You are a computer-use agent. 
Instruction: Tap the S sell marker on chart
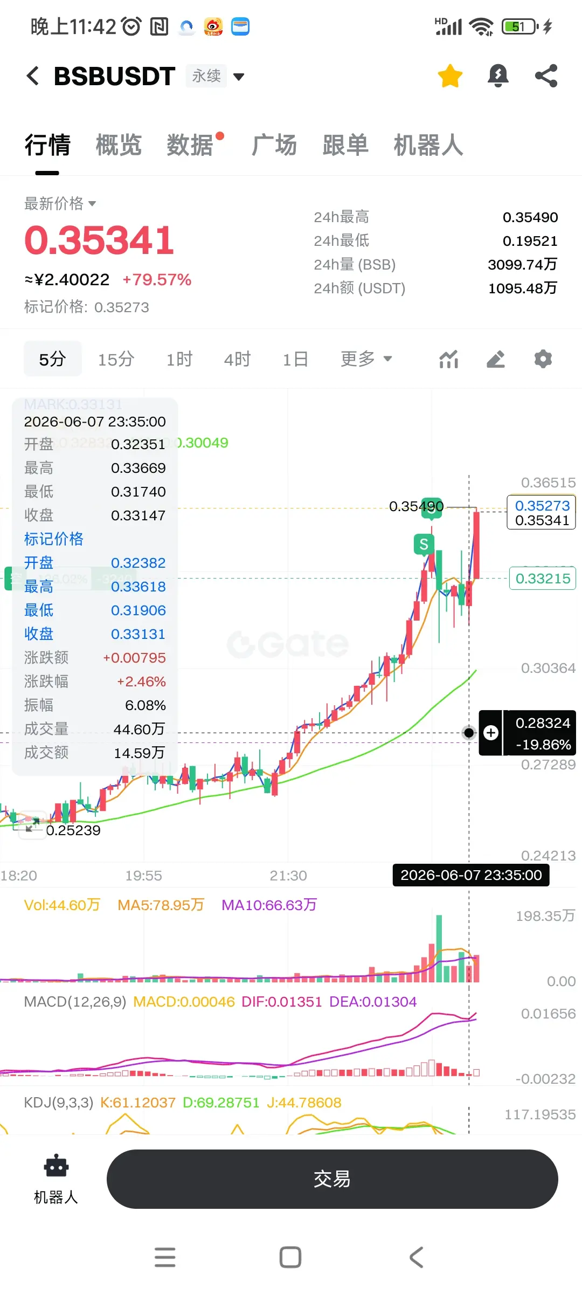pyautogui.click(x=424, y=545)
